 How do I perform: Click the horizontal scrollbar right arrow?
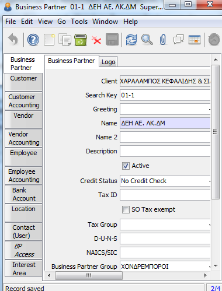pos(205,275)
